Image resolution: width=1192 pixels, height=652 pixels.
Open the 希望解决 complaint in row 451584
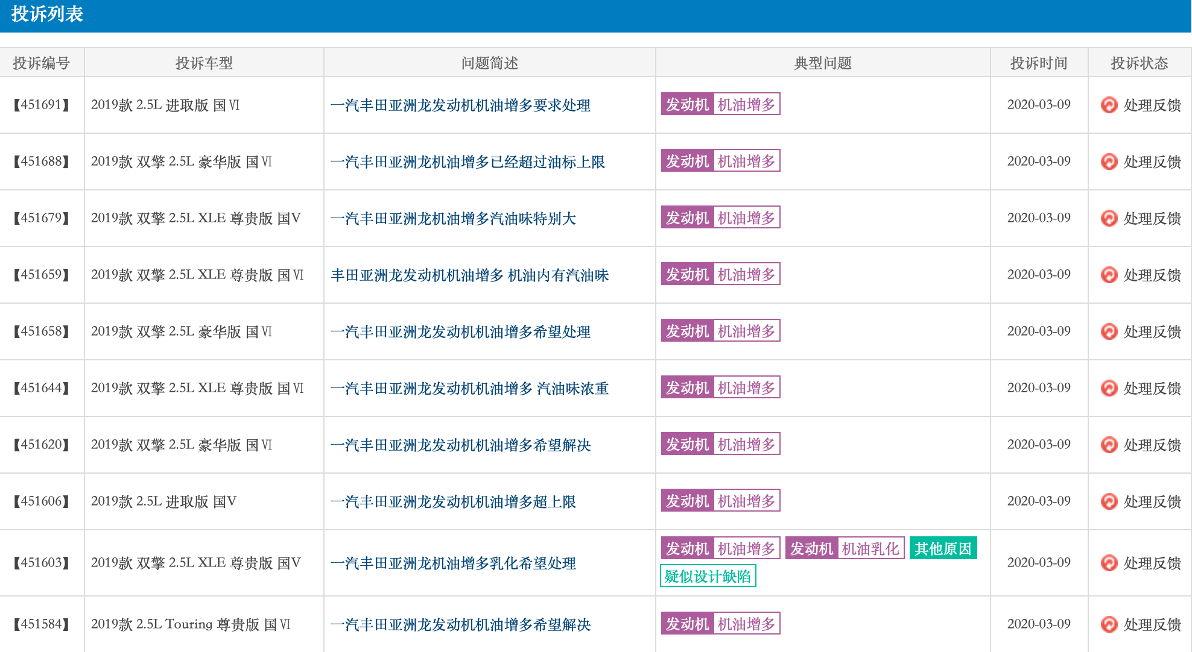click(x=460, y=625)
